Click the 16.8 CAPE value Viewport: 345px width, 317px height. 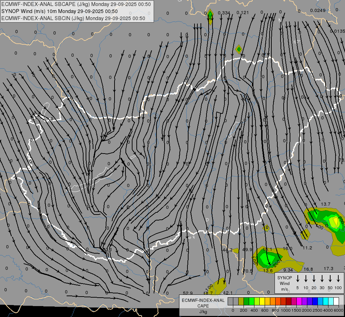pyautogui.click(x=308, y=269)
